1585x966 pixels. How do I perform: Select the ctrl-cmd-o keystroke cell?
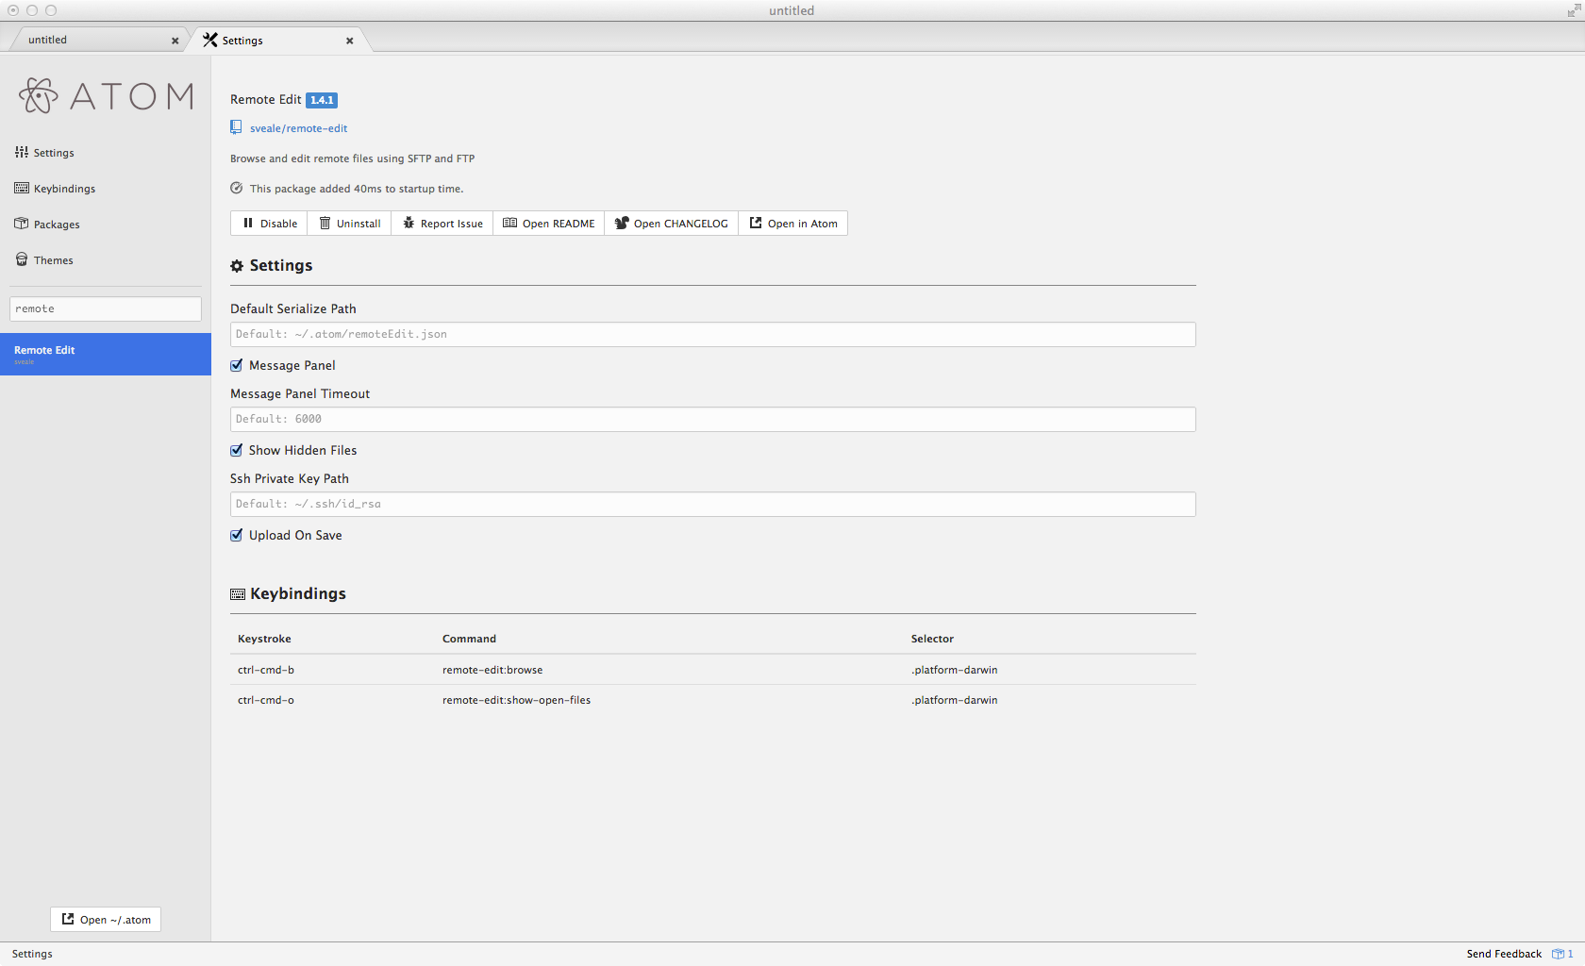coord(266,700)
